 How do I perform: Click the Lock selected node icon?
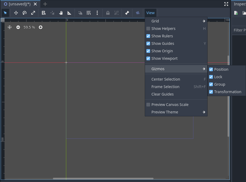click(108, 13)
